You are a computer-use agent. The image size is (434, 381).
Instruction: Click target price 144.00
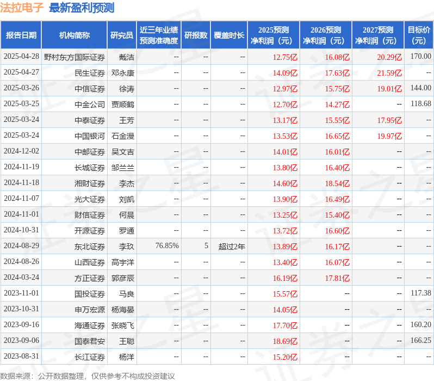click(421, 88)
